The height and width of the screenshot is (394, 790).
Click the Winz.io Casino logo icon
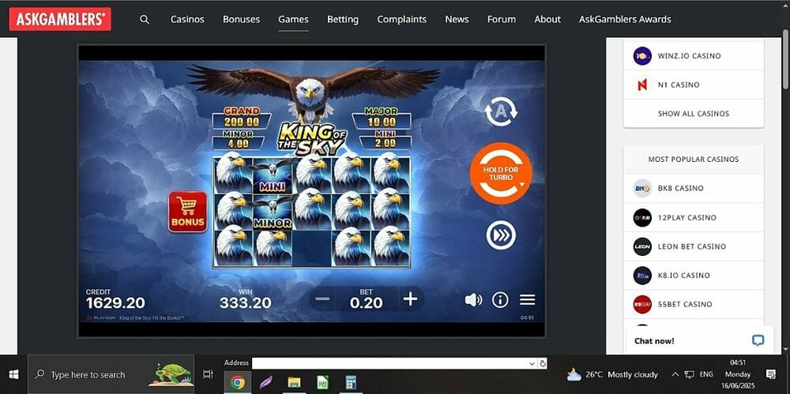tap(642, 56)
